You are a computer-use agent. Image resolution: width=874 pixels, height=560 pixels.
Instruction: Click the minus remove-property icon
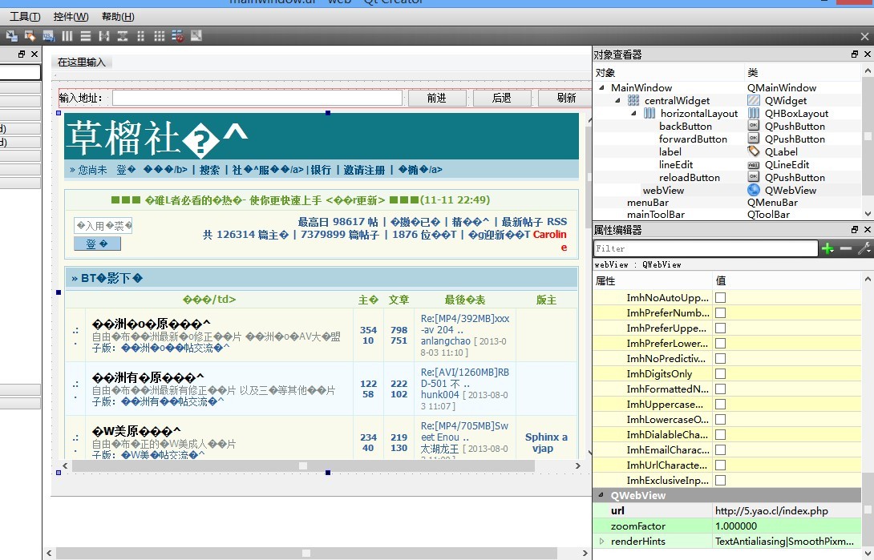tap(846, 248)
